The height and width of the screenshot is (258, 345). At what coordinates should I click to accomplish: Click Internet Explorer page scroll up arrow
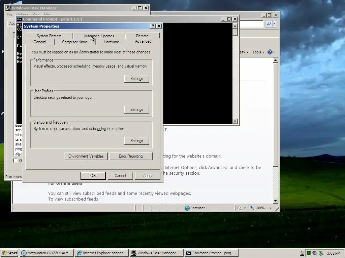coord(276,60)
